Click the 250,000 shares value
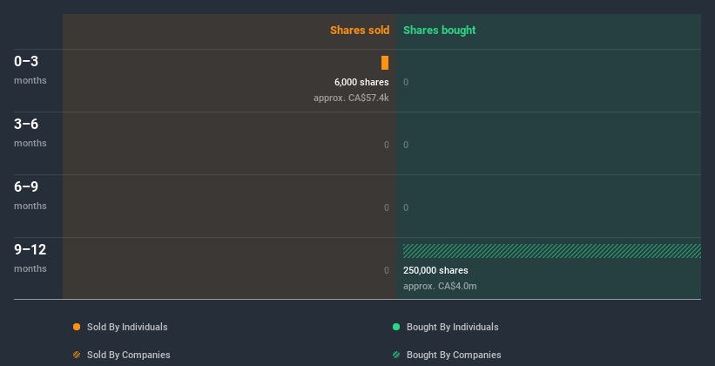715x366 pixels. click(435, 270)
